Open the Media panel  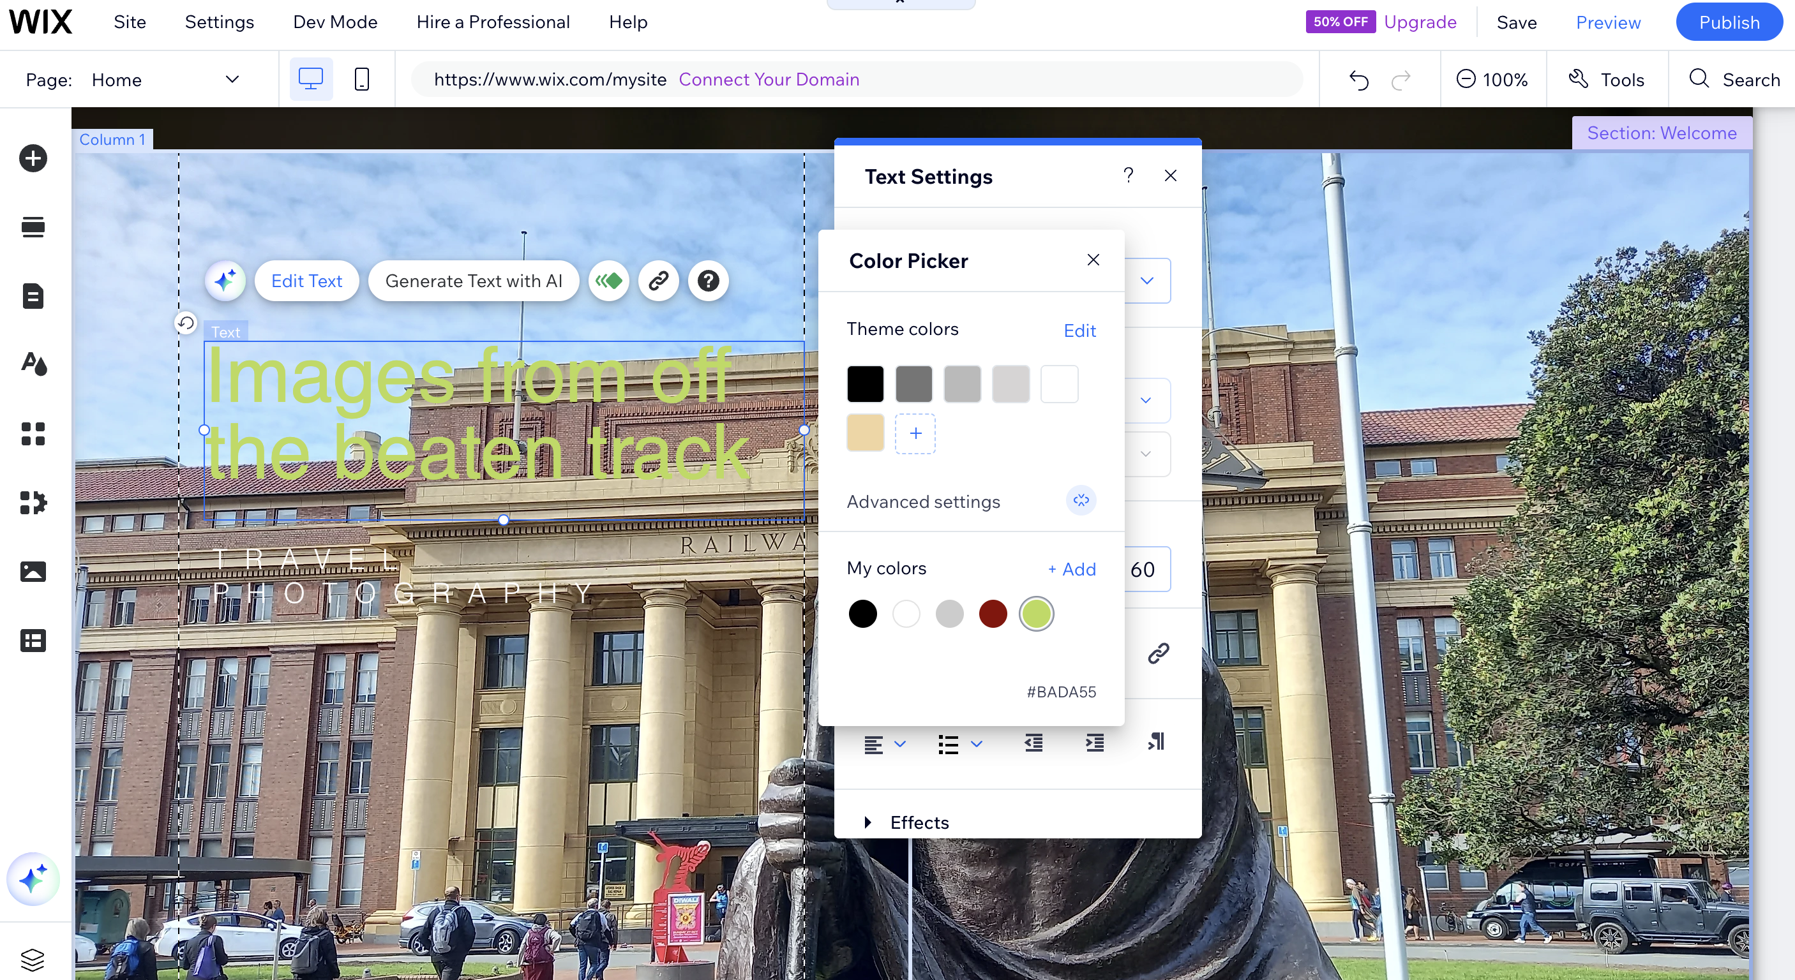click(33, 571)
